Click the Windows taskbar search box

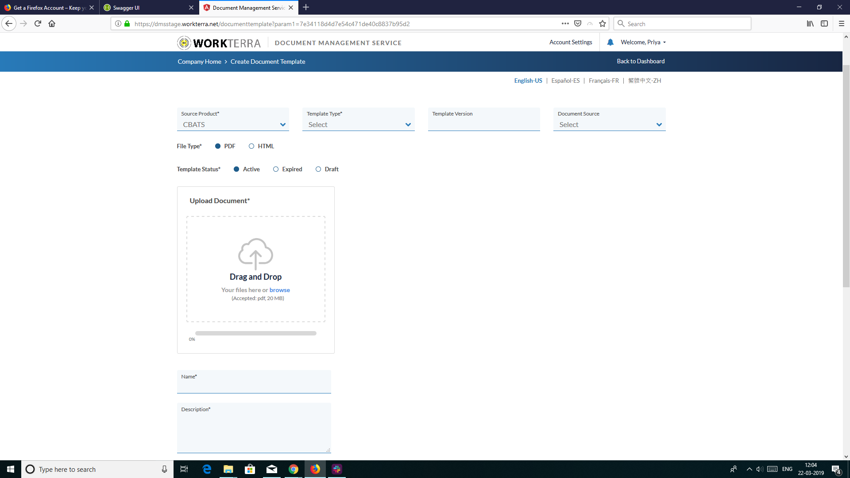point(97,469)
